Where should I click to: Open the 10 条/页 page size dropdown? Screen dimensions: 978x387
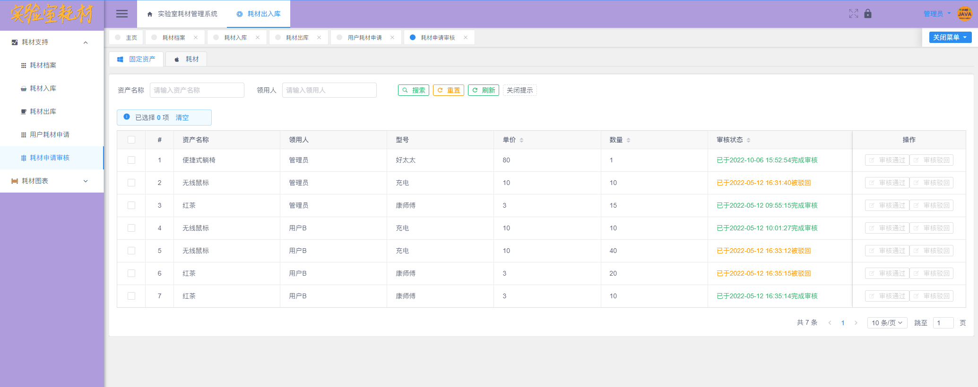click(887, 323)
